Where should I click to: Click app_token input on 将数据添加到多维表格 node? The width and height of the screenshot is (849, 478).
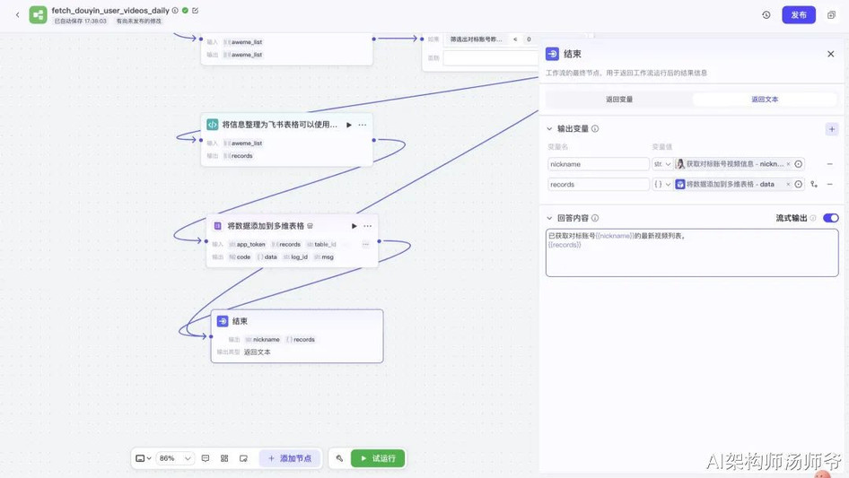(x=247, y=245)
